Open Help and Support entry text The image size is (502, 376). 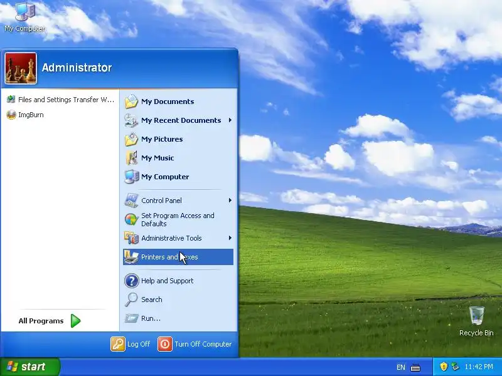tap(167, 281)
